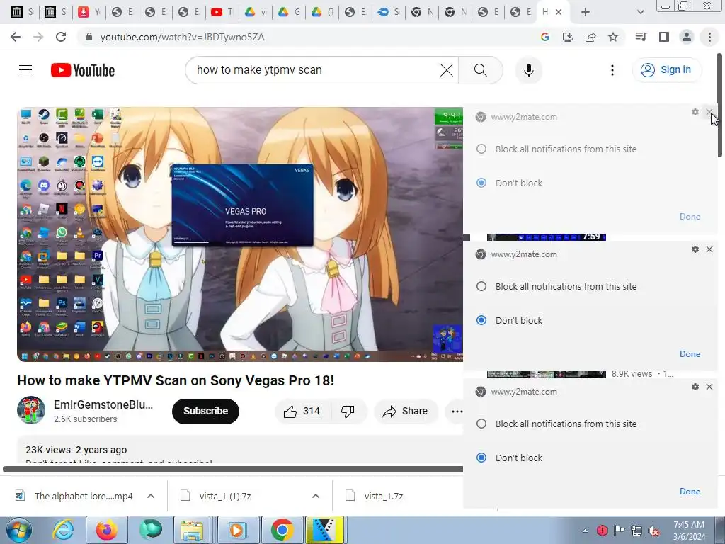725x544 pixels.
Task: Dismiss the bottom y2mate notification with X
Action: (x=709, y=387)
